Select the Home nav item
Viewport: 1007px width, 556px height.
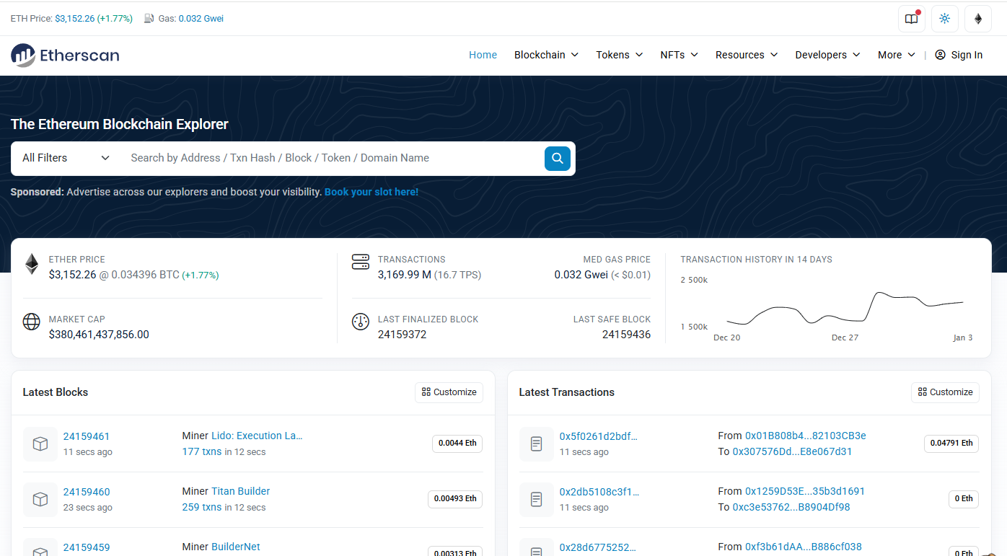[x=483, y=55]
